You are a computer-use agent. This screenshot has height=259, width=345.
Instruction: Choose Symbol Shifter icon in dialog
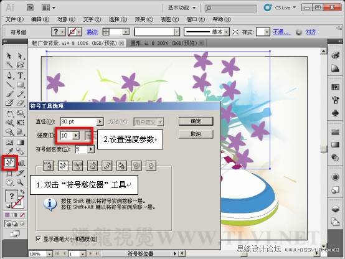[63, 166]
